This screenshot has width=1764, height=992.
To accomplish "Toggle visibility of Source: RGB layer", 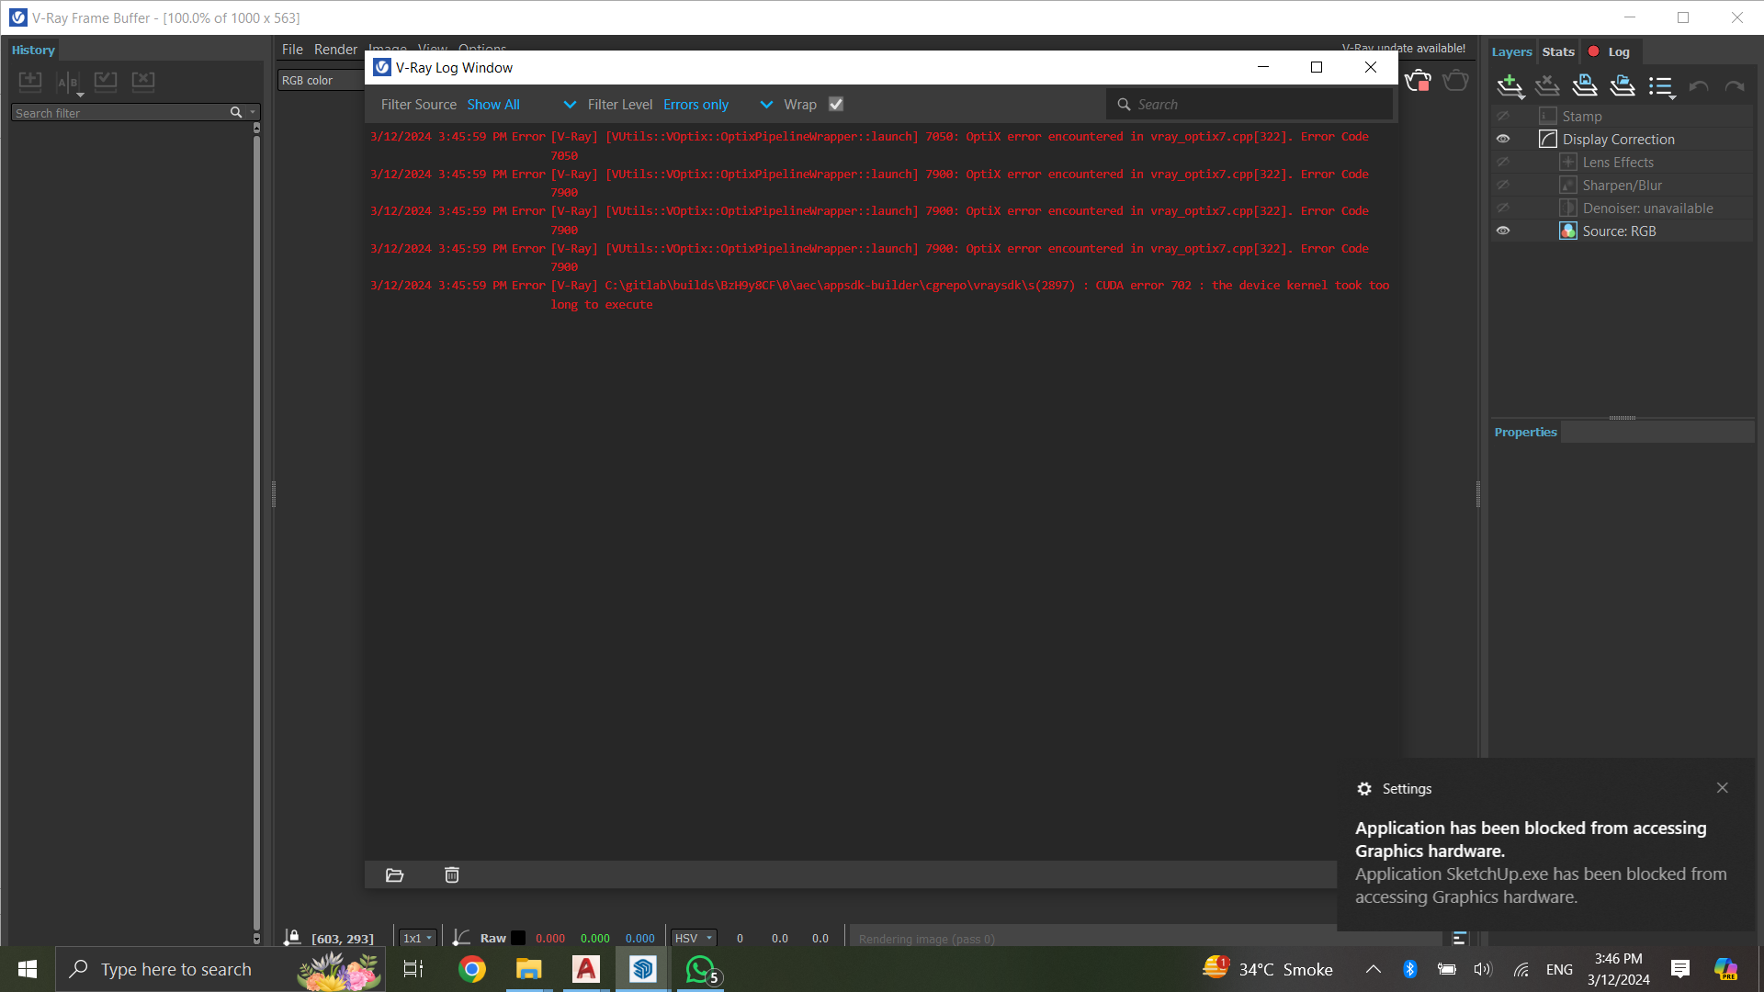I will click(x=1502, y=231).
